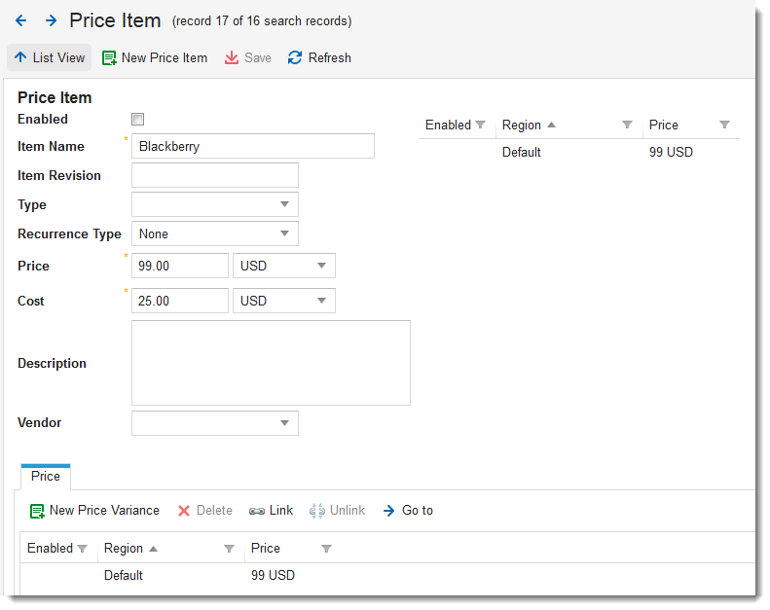Toggle the Enabled checkbox
This screenshot has width=770, height=610.
137,119
